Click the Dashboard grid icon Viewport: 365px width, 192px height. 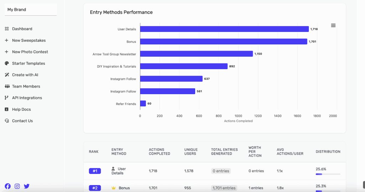click(7, 29)
